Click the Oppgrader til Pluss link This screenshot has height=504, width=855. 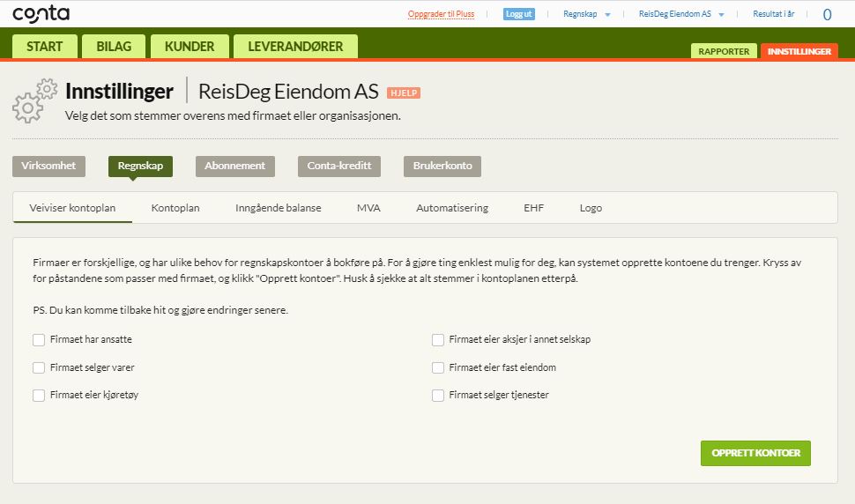[441, 14]
